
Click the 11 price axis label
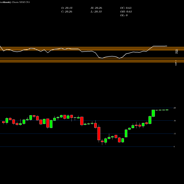coord(175,134)
